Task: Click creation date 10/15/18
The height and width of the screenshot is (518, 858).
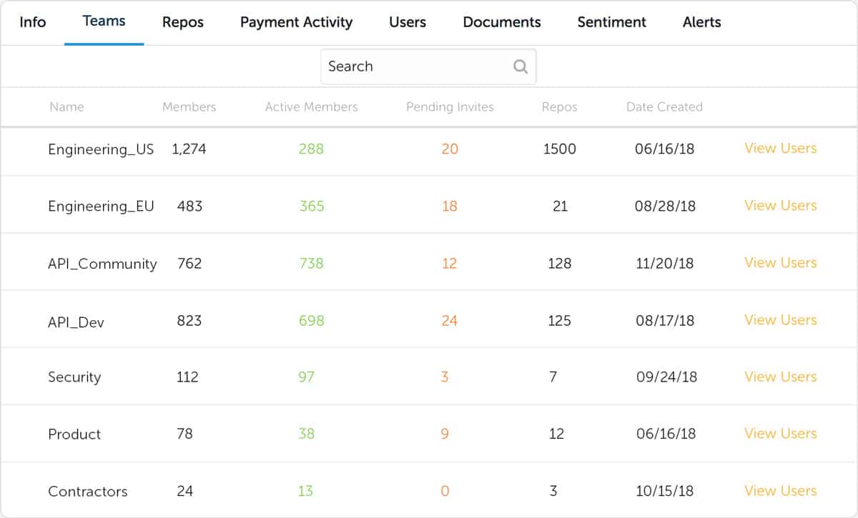Action: click(x=666, y=491)
